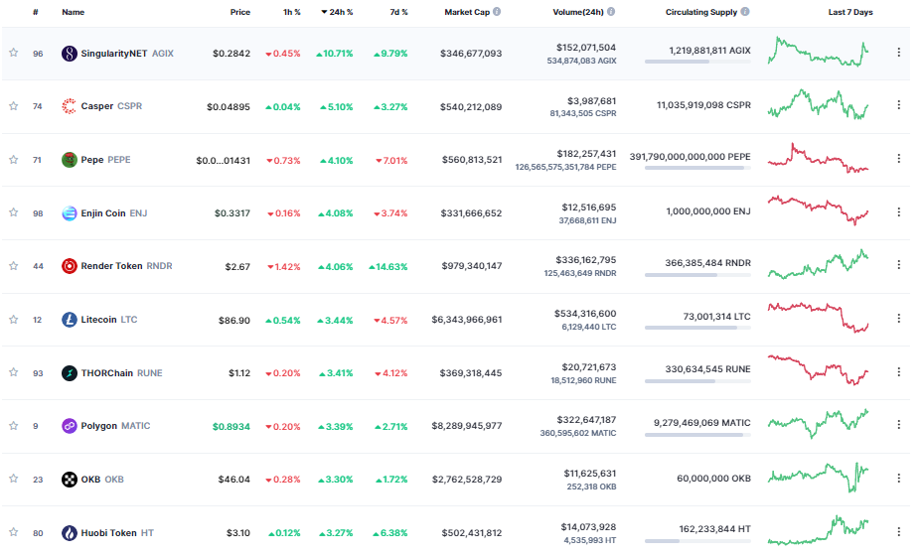923x557 pixels.
Task: Sort by Volume(24h) column header
Action: (x=578, y=12)
